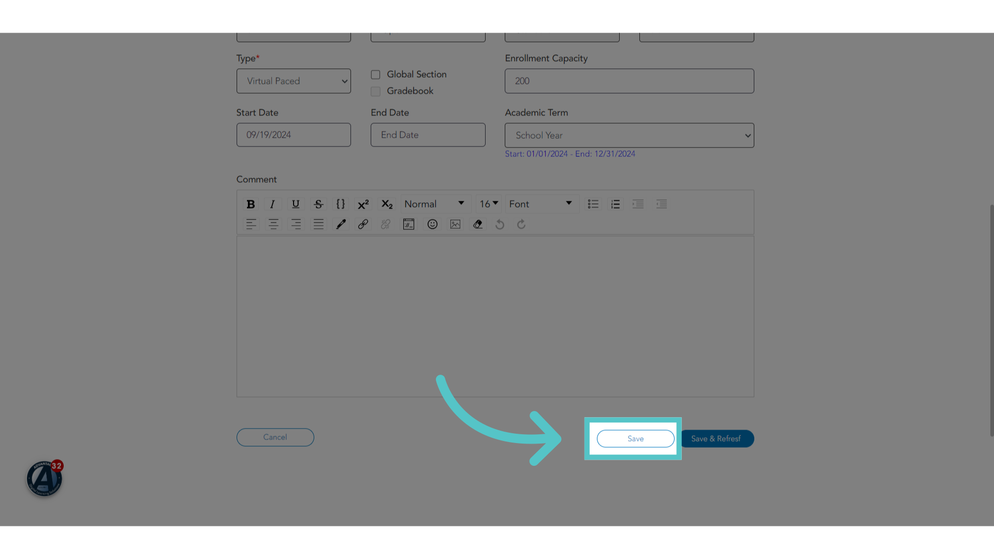The height and width of the screenshot is (559, 994).
Task: Insert a link with chain icon
Action: pyautogui.click(x=363, y=224)
